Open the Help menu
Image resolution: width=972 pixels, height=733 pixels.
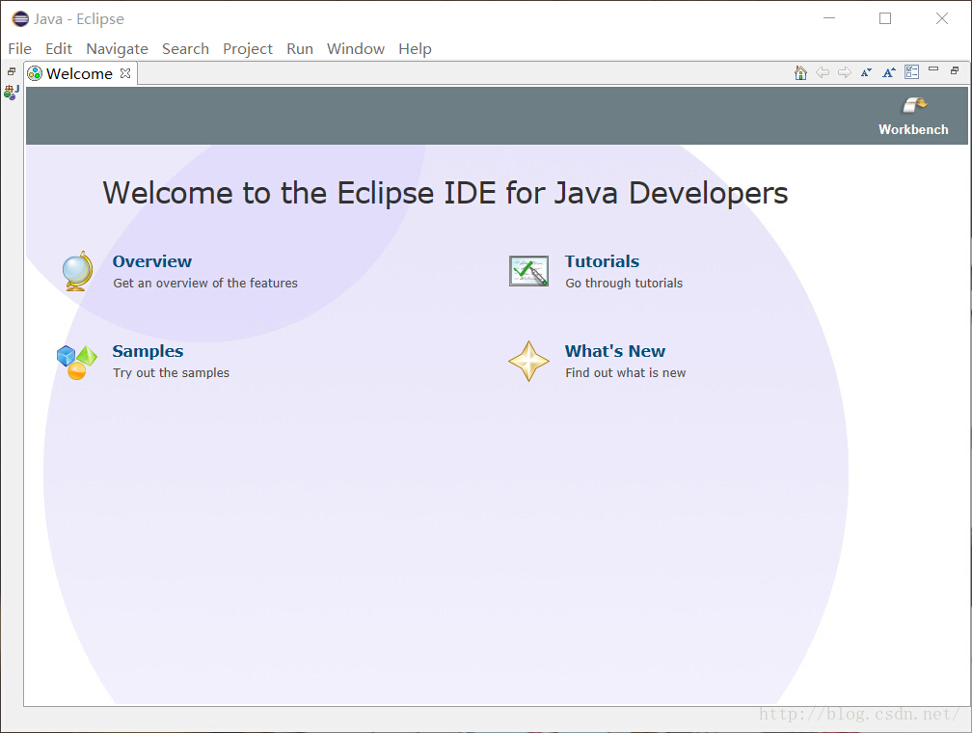tap(415, 49)
